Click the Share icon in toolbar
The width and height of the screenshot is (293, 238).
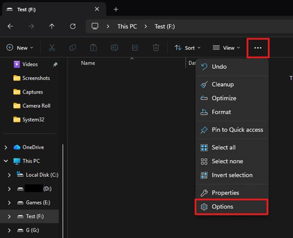click(135, 48)
